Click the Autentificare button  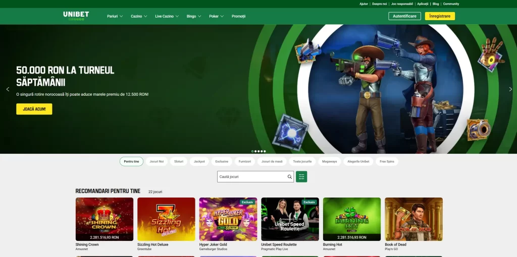pyautogui.click(x=404, y=16)
